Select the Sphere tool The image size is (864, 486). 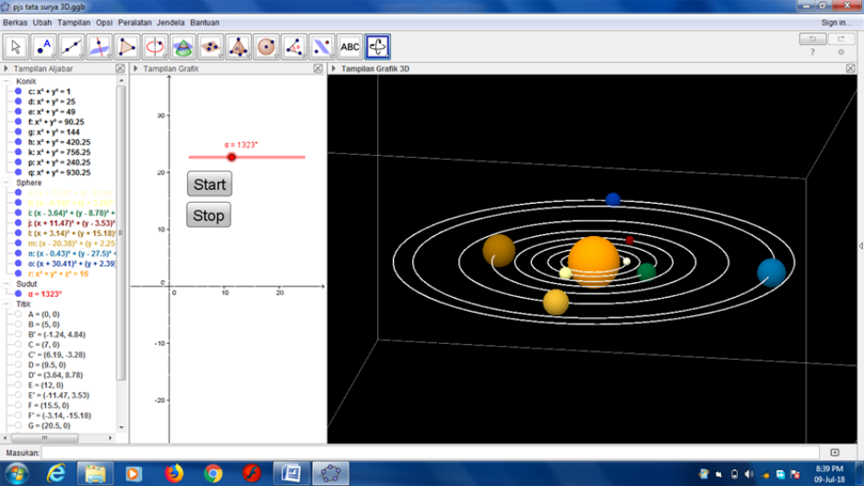[266, 46]
